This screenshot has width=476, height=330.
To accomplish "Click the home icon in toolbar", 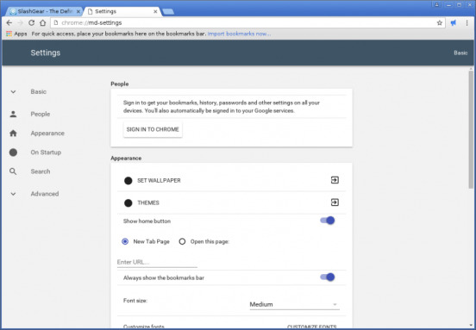I will 43,22.
